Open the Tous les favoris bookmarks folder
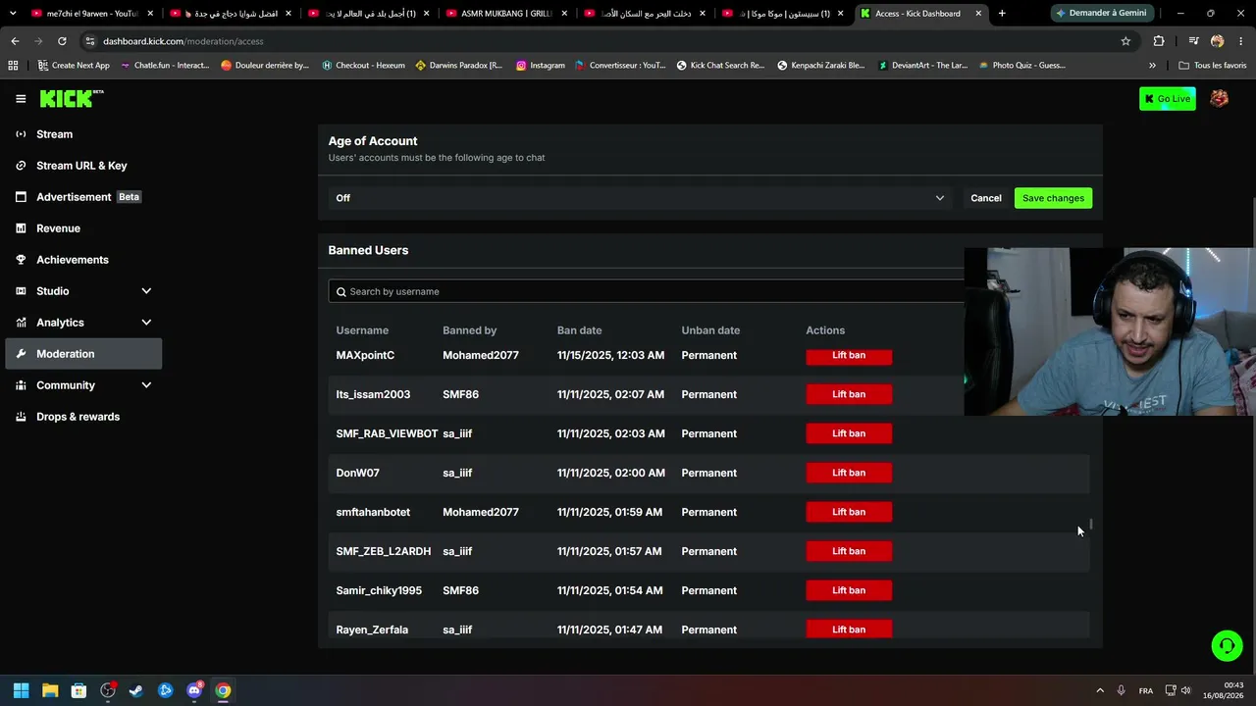Screen dimensions: 1256x706 [x=1213, y=66]
